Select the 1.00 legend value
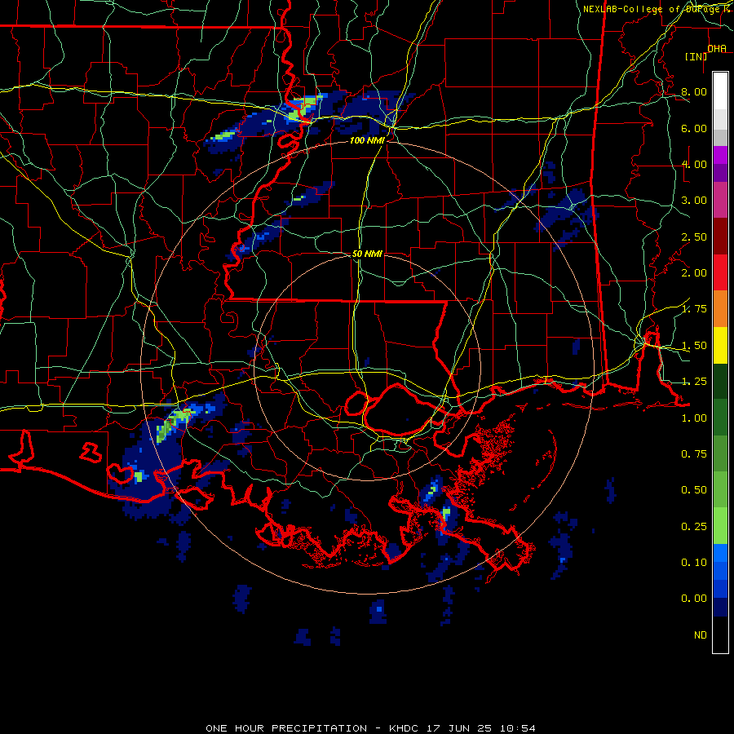The width and height of the screenshot is (734, 734). 694,418
